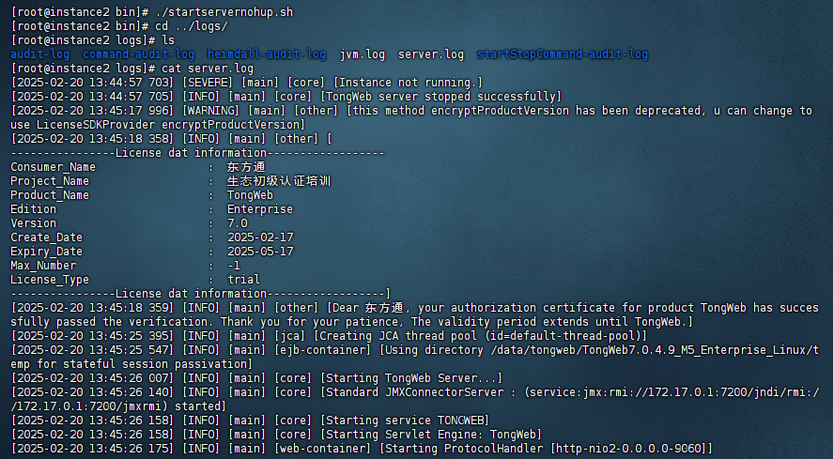
Task: Click the [SEVERE] log level tag
Action: [x=208, y=83]
